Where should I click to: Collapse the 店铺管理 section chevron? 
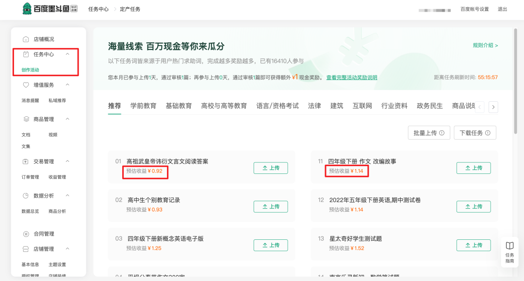[67, 249]
